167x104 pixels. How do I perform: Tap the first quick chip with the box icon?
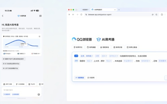8,84
